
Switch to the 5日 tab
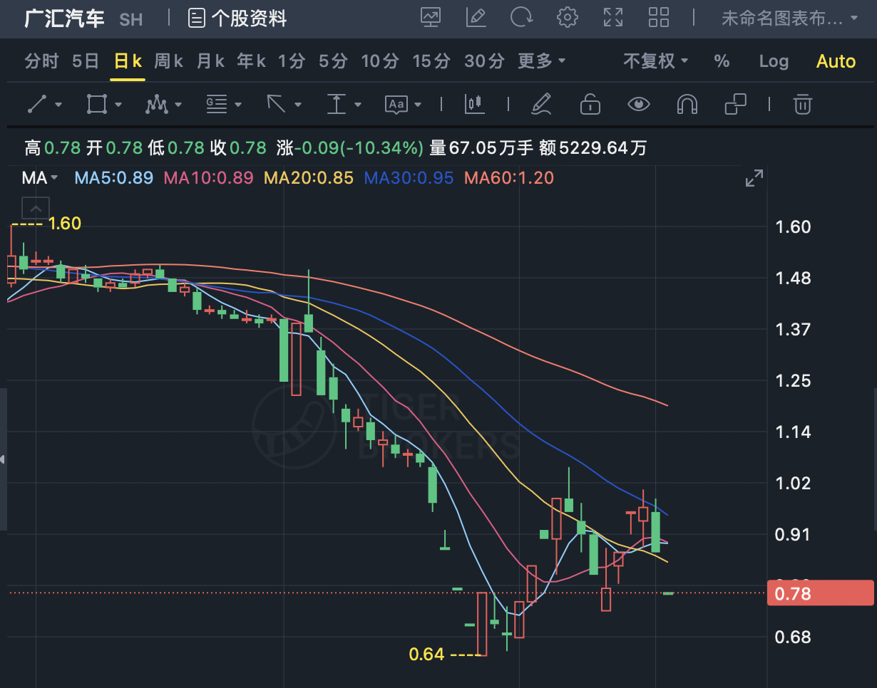click(x=86, y=61)
